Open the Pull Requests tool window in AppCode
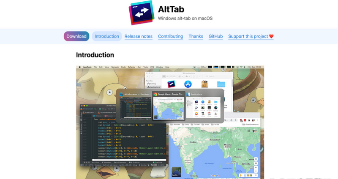This screenshot has height=179, width=338. tap(119, 163)
